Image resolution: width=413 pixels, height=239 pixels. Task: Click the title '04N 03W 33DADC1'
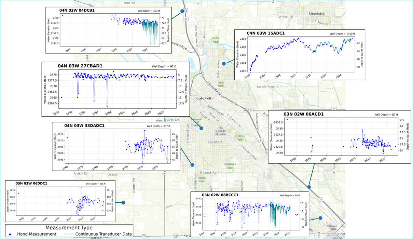point(84,125)
